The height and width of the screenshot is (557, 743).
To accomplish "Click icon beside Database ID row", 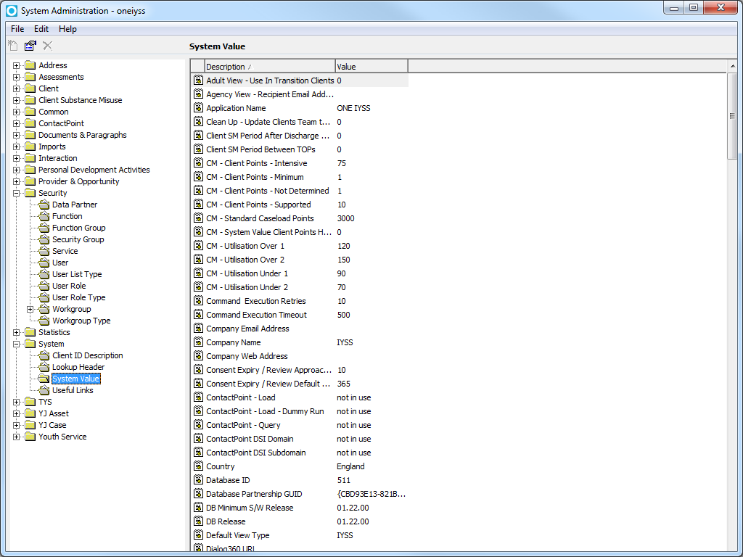I will pos(198,480).
